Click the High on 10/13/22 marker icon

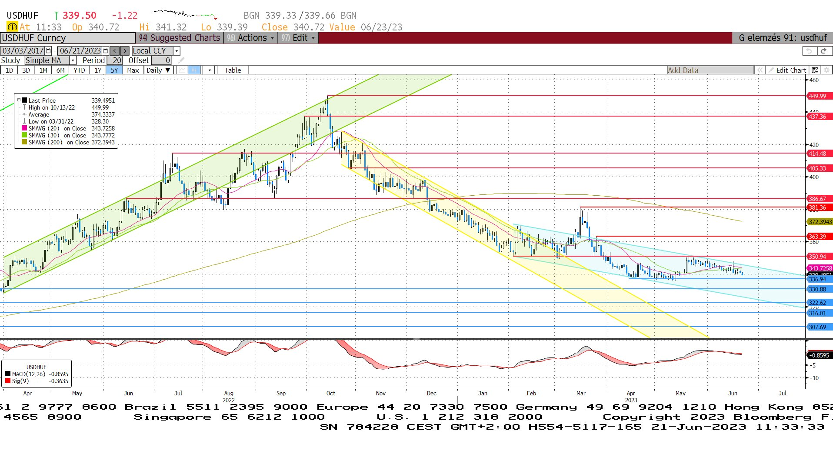pos(25,107)
